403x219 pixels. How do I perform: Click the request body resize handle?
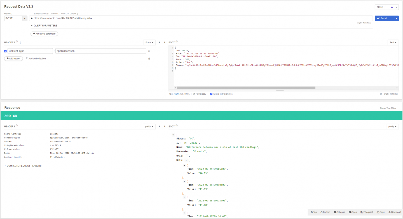(x=280, y=90)
